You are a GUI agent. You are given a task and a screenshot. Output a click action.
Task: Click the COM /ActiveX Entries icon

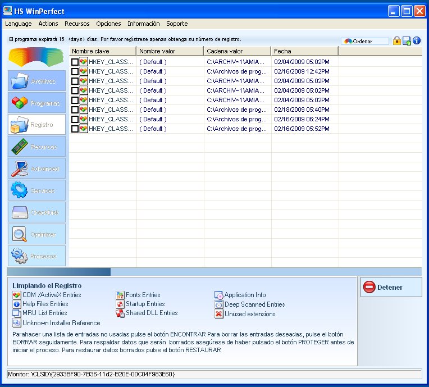click(x=17, y=295)
